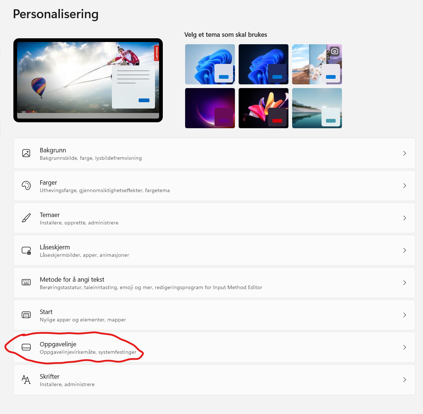This screenshot has height=414, width=423.
Task: Expand Oppgavelinje settings via chevron arrow
Action: pos(404,347)
